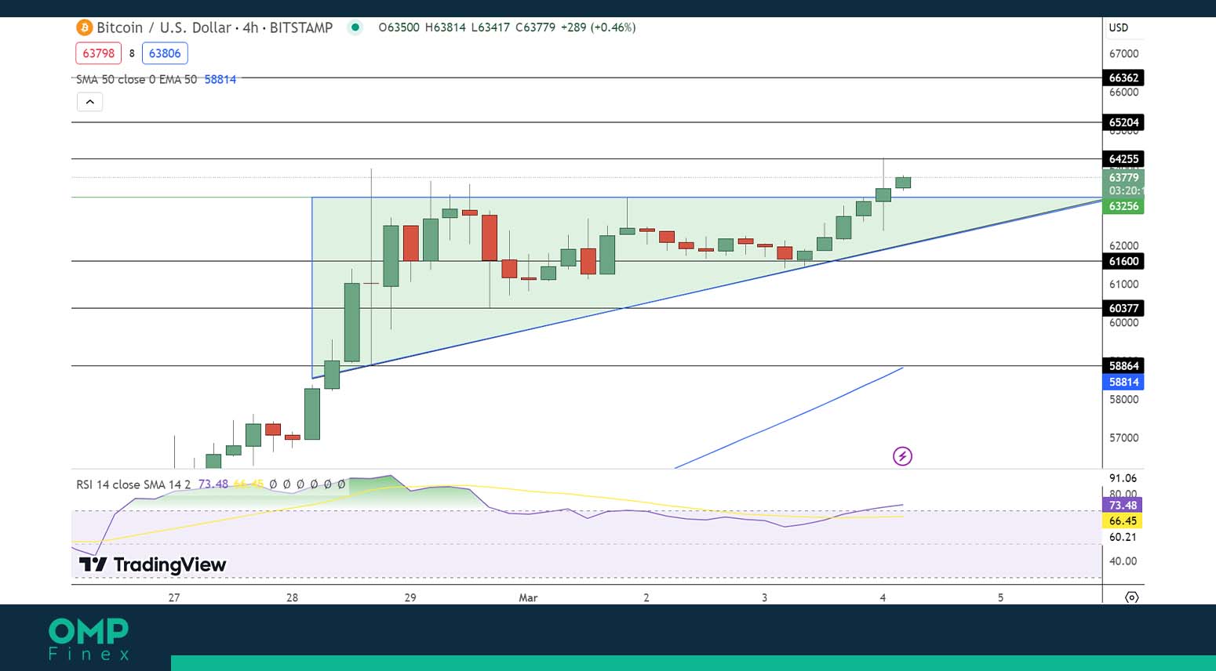Click the chart settings target icon
The image size is (1216, 671).
tap(1131, 597)
